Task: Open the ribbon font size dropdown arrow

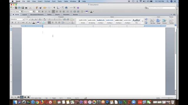Action: 30,19
